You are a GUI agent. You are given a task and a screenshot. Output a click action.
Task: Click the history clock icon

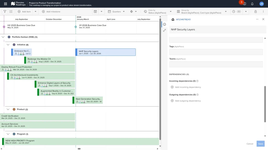point(234,11)
